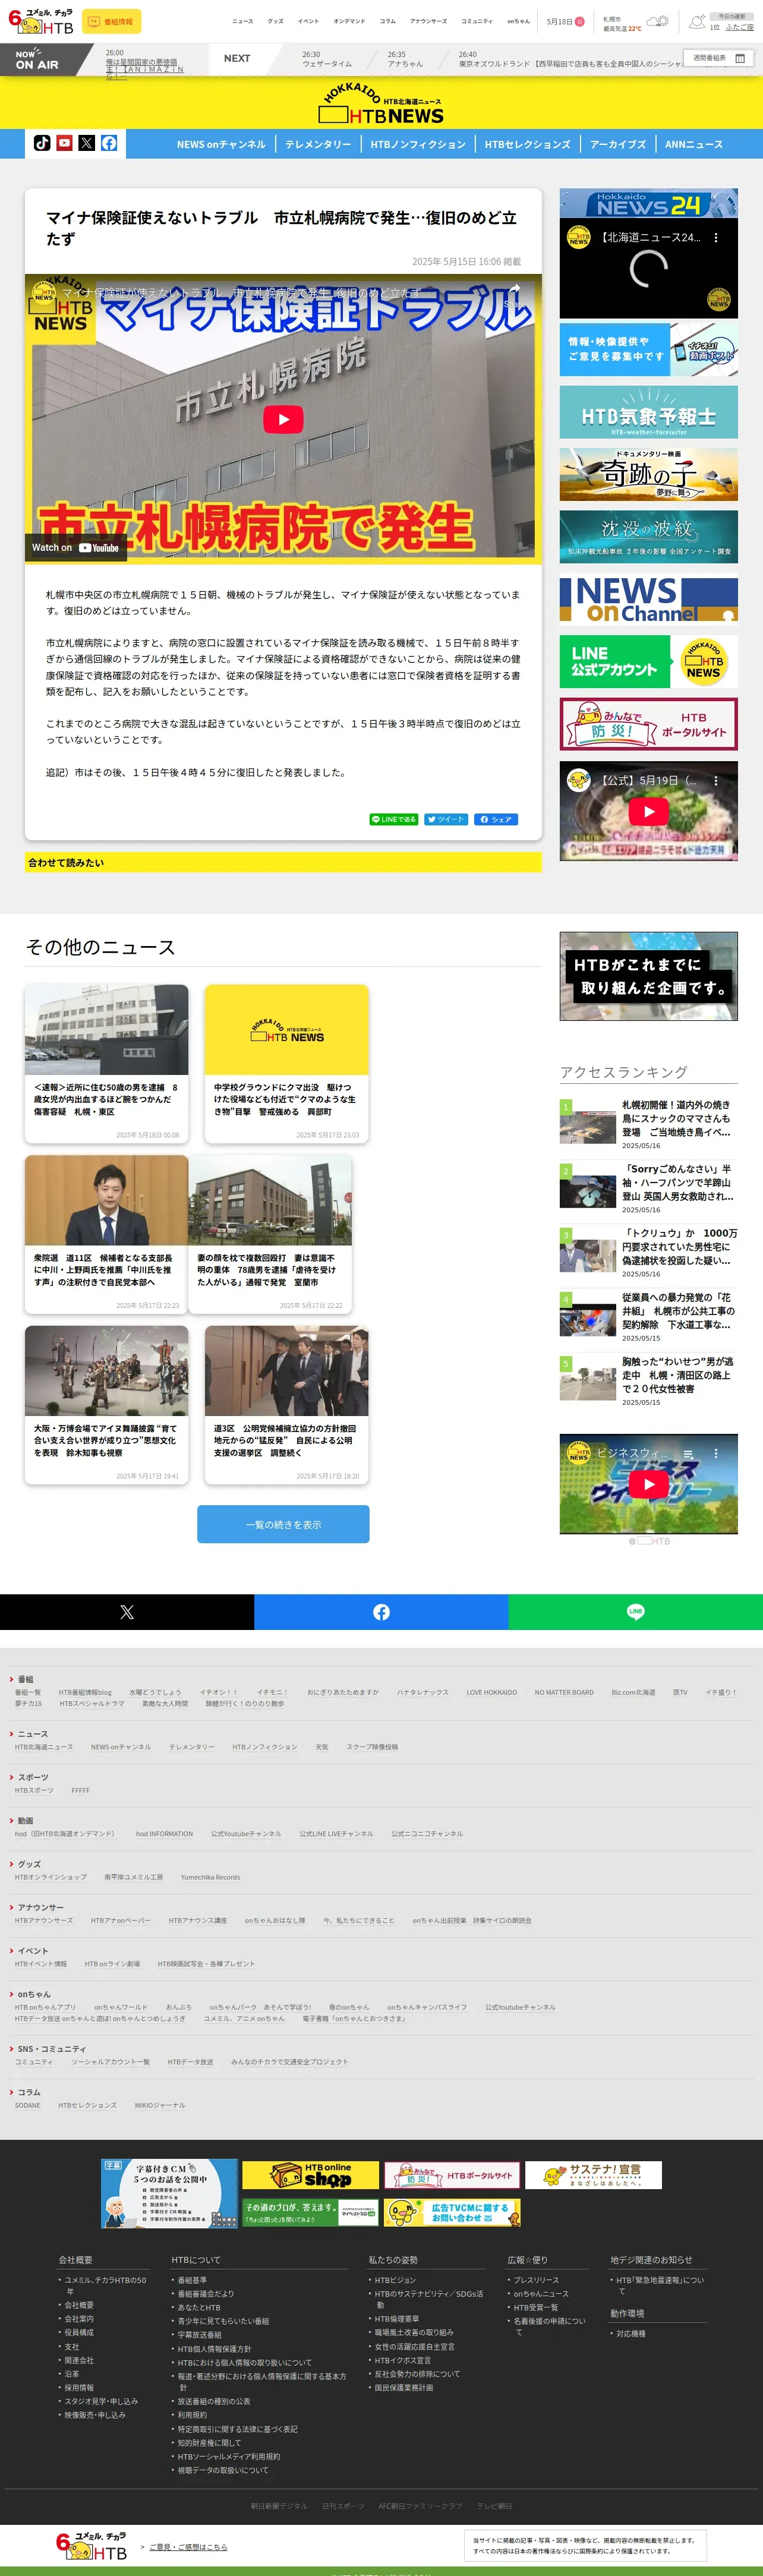Open the Hokkaido NEWS 24 banner

click(x=649, y=204)
